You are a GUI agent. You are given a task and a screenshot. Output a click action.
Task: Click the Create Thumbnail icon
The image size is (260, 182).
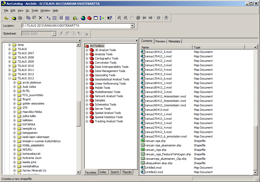166,18
